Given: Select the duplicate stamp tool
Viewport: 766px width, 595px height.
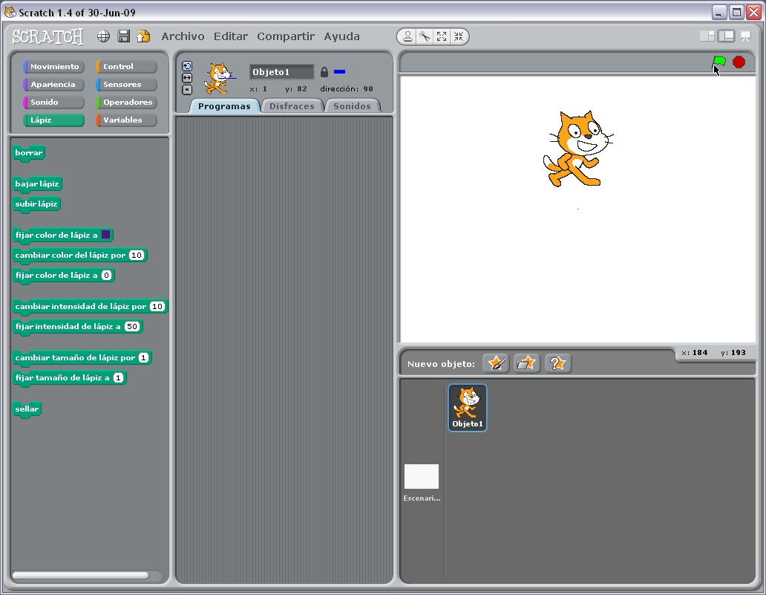Looking at the screenshot, I should tap(407, 36).
